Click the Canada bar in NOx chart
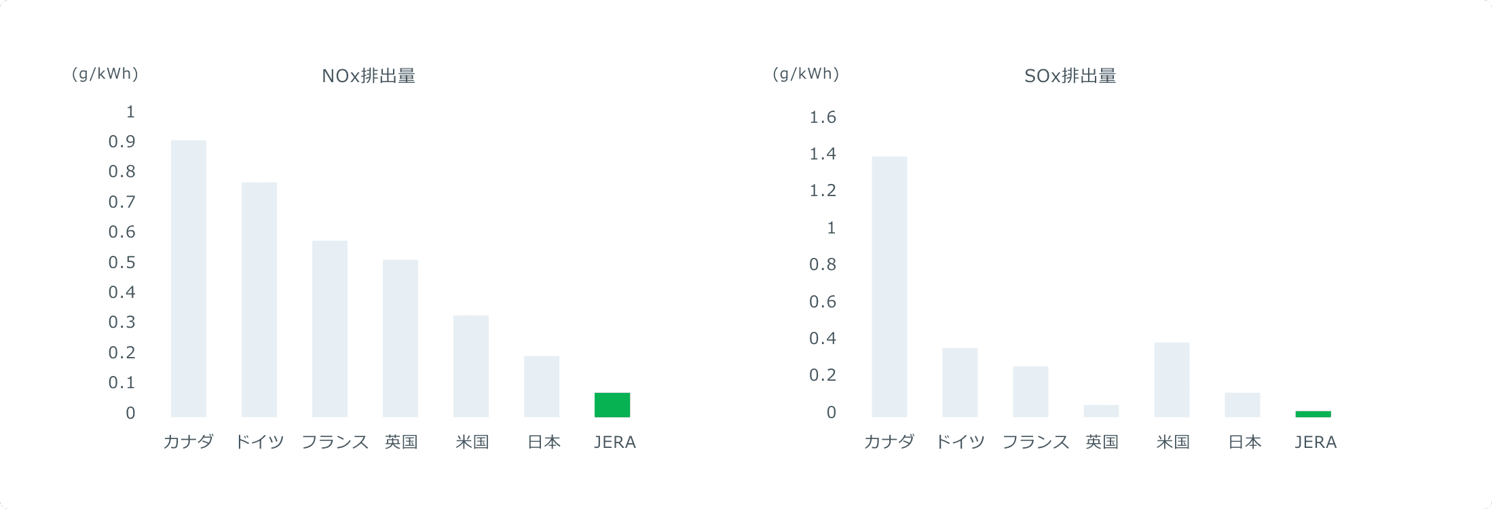Viewport: 1492px width, 509px height. click(189, 278)
